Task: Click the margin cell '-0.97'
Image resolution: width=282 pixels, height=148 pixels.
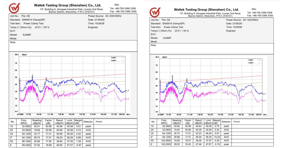Action: pyautogui.click(x=78, y=145)
